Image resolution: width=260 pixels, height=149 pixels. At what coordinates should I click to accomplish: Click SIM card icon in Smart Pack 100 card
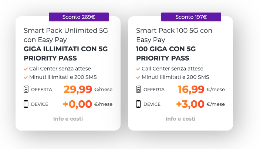click(x=138, y=89)
